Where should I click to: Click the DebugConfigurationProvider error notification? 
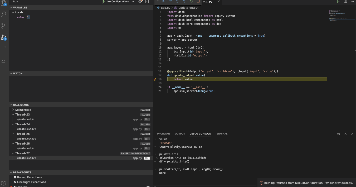click(306, 183)
